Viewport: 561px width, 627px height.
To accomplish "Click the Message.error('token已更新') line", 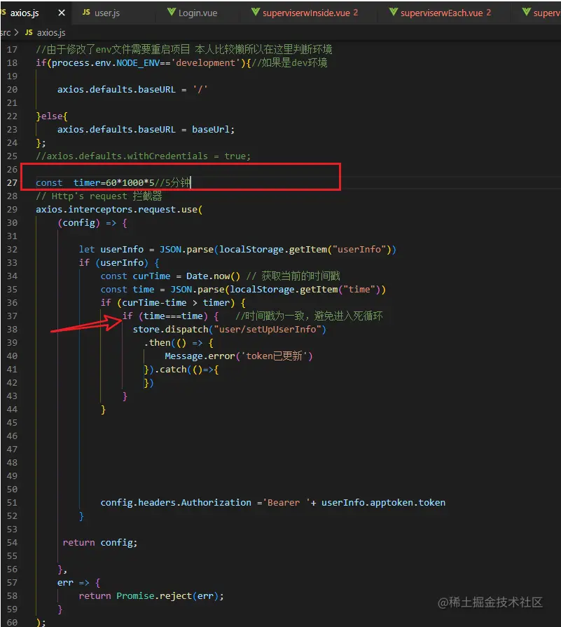I will (238, 356).
